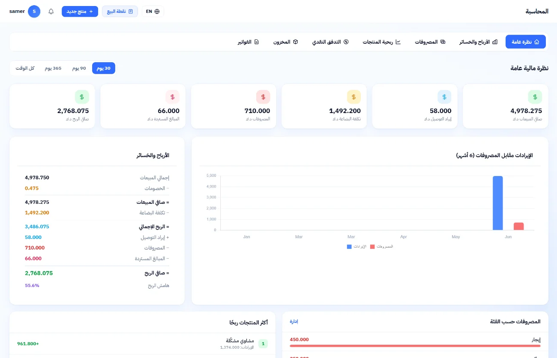
Task: Click the green dollar icon on net sales card
Action: point(535,97)
